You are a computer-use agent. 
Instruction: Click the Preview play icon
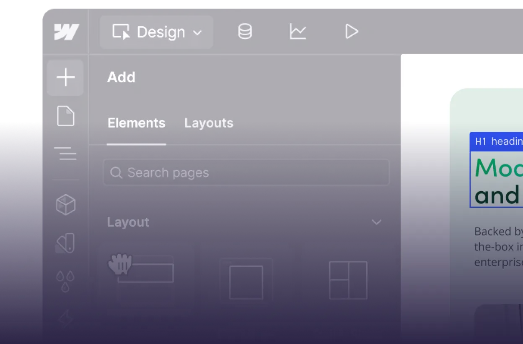[x=352, y=31]
